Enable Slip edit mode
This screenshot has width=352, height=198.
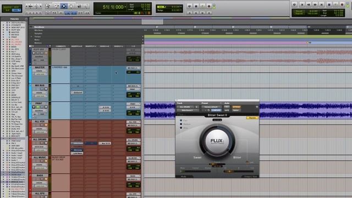pyautogui.click(x=8, y=10)
